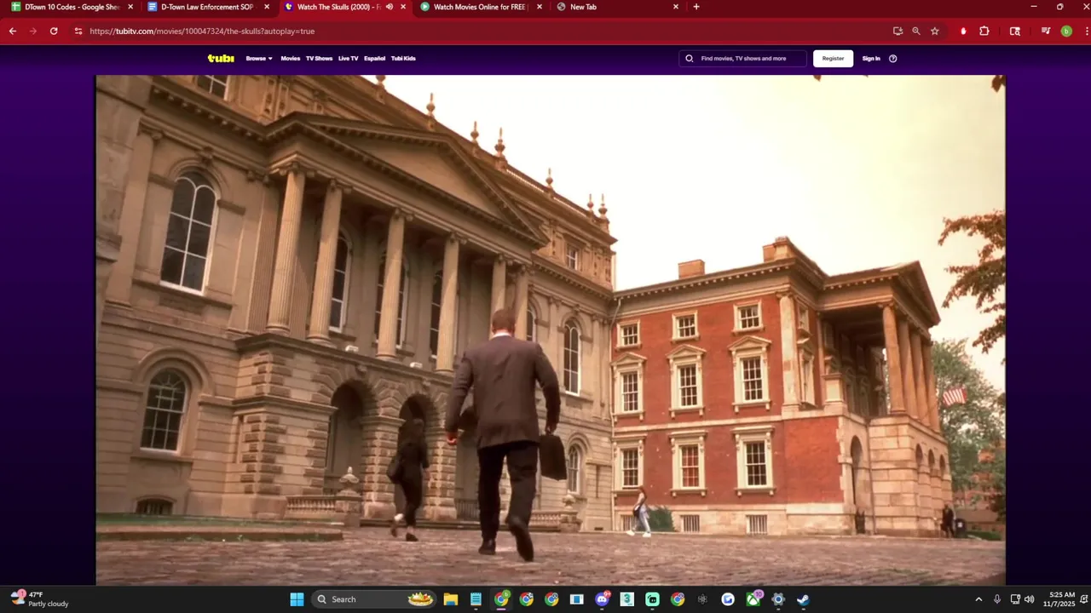Viewport: 1091px width, 613px height.
Task: Click the search magnifier icon in Tubi
Action: pos(690,59)
